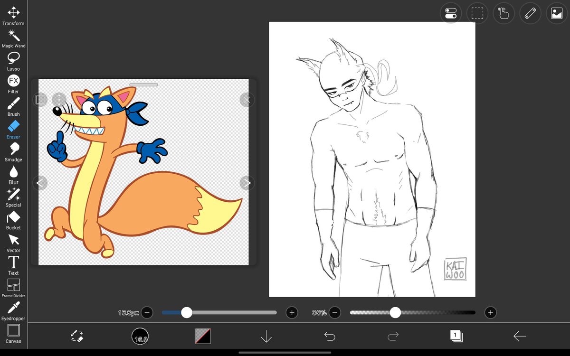
Task: Toggle the brush/eraser switch button
Action: [x=77, y=336]
